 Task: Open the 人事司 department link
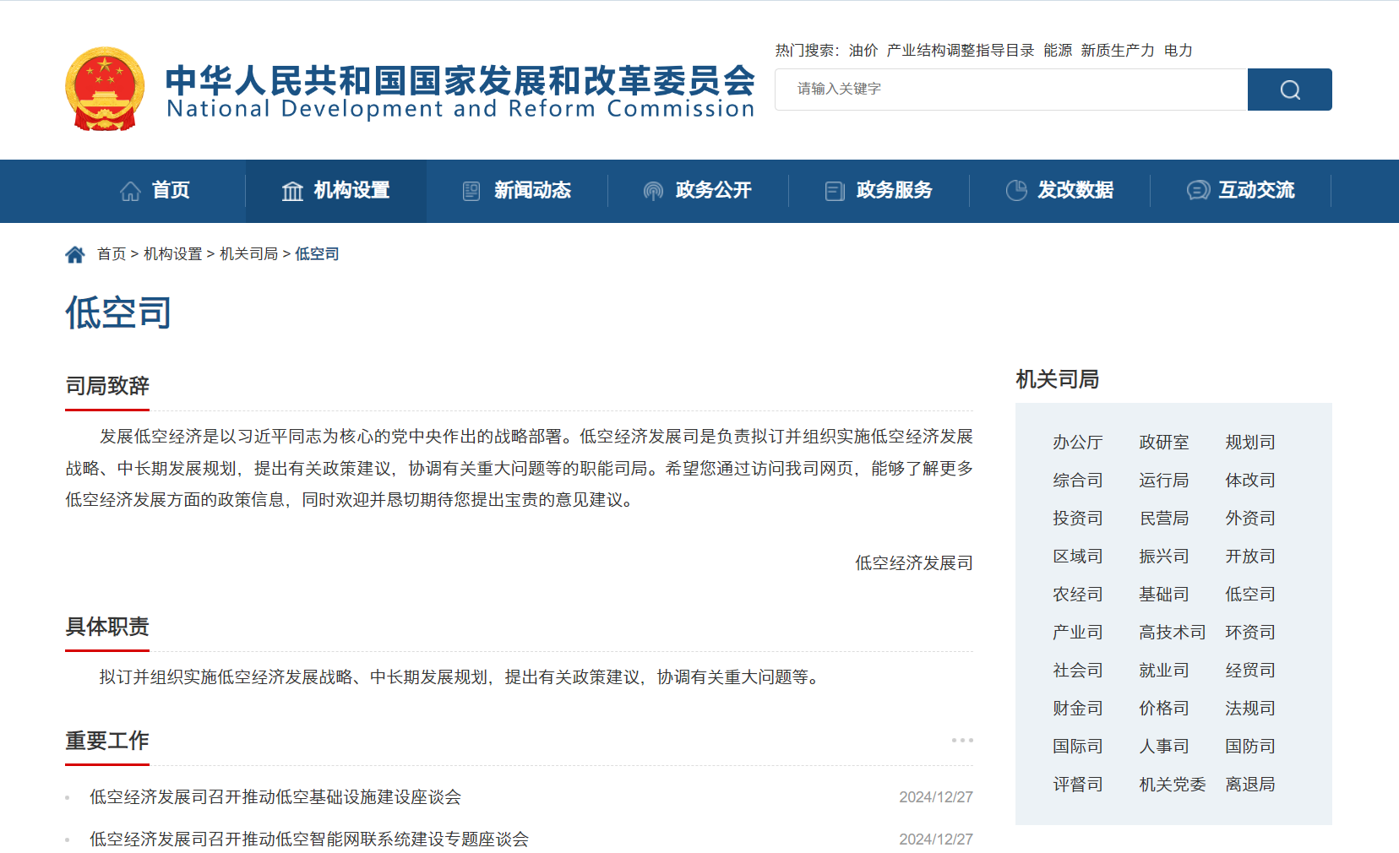pos(1164,747)
